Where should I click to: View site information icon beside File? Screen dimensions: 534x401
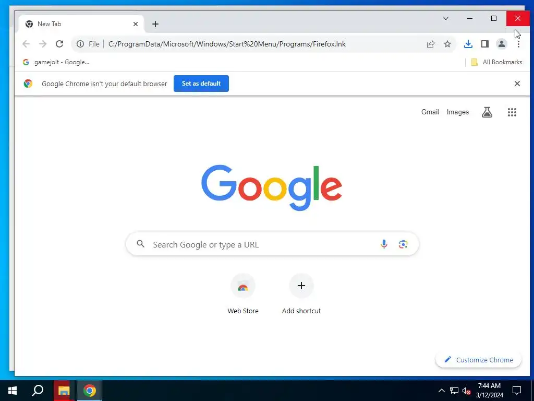pyautogui.click(x=80, y=44)
